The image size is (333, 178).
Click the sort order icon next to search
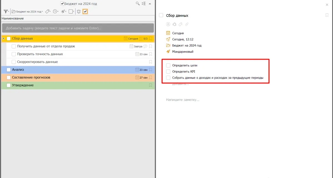point(144,4)
